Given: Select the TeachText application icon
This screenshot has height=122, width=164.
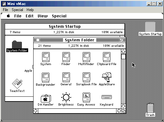Looking at the screenshot, I should pos(17,84).
